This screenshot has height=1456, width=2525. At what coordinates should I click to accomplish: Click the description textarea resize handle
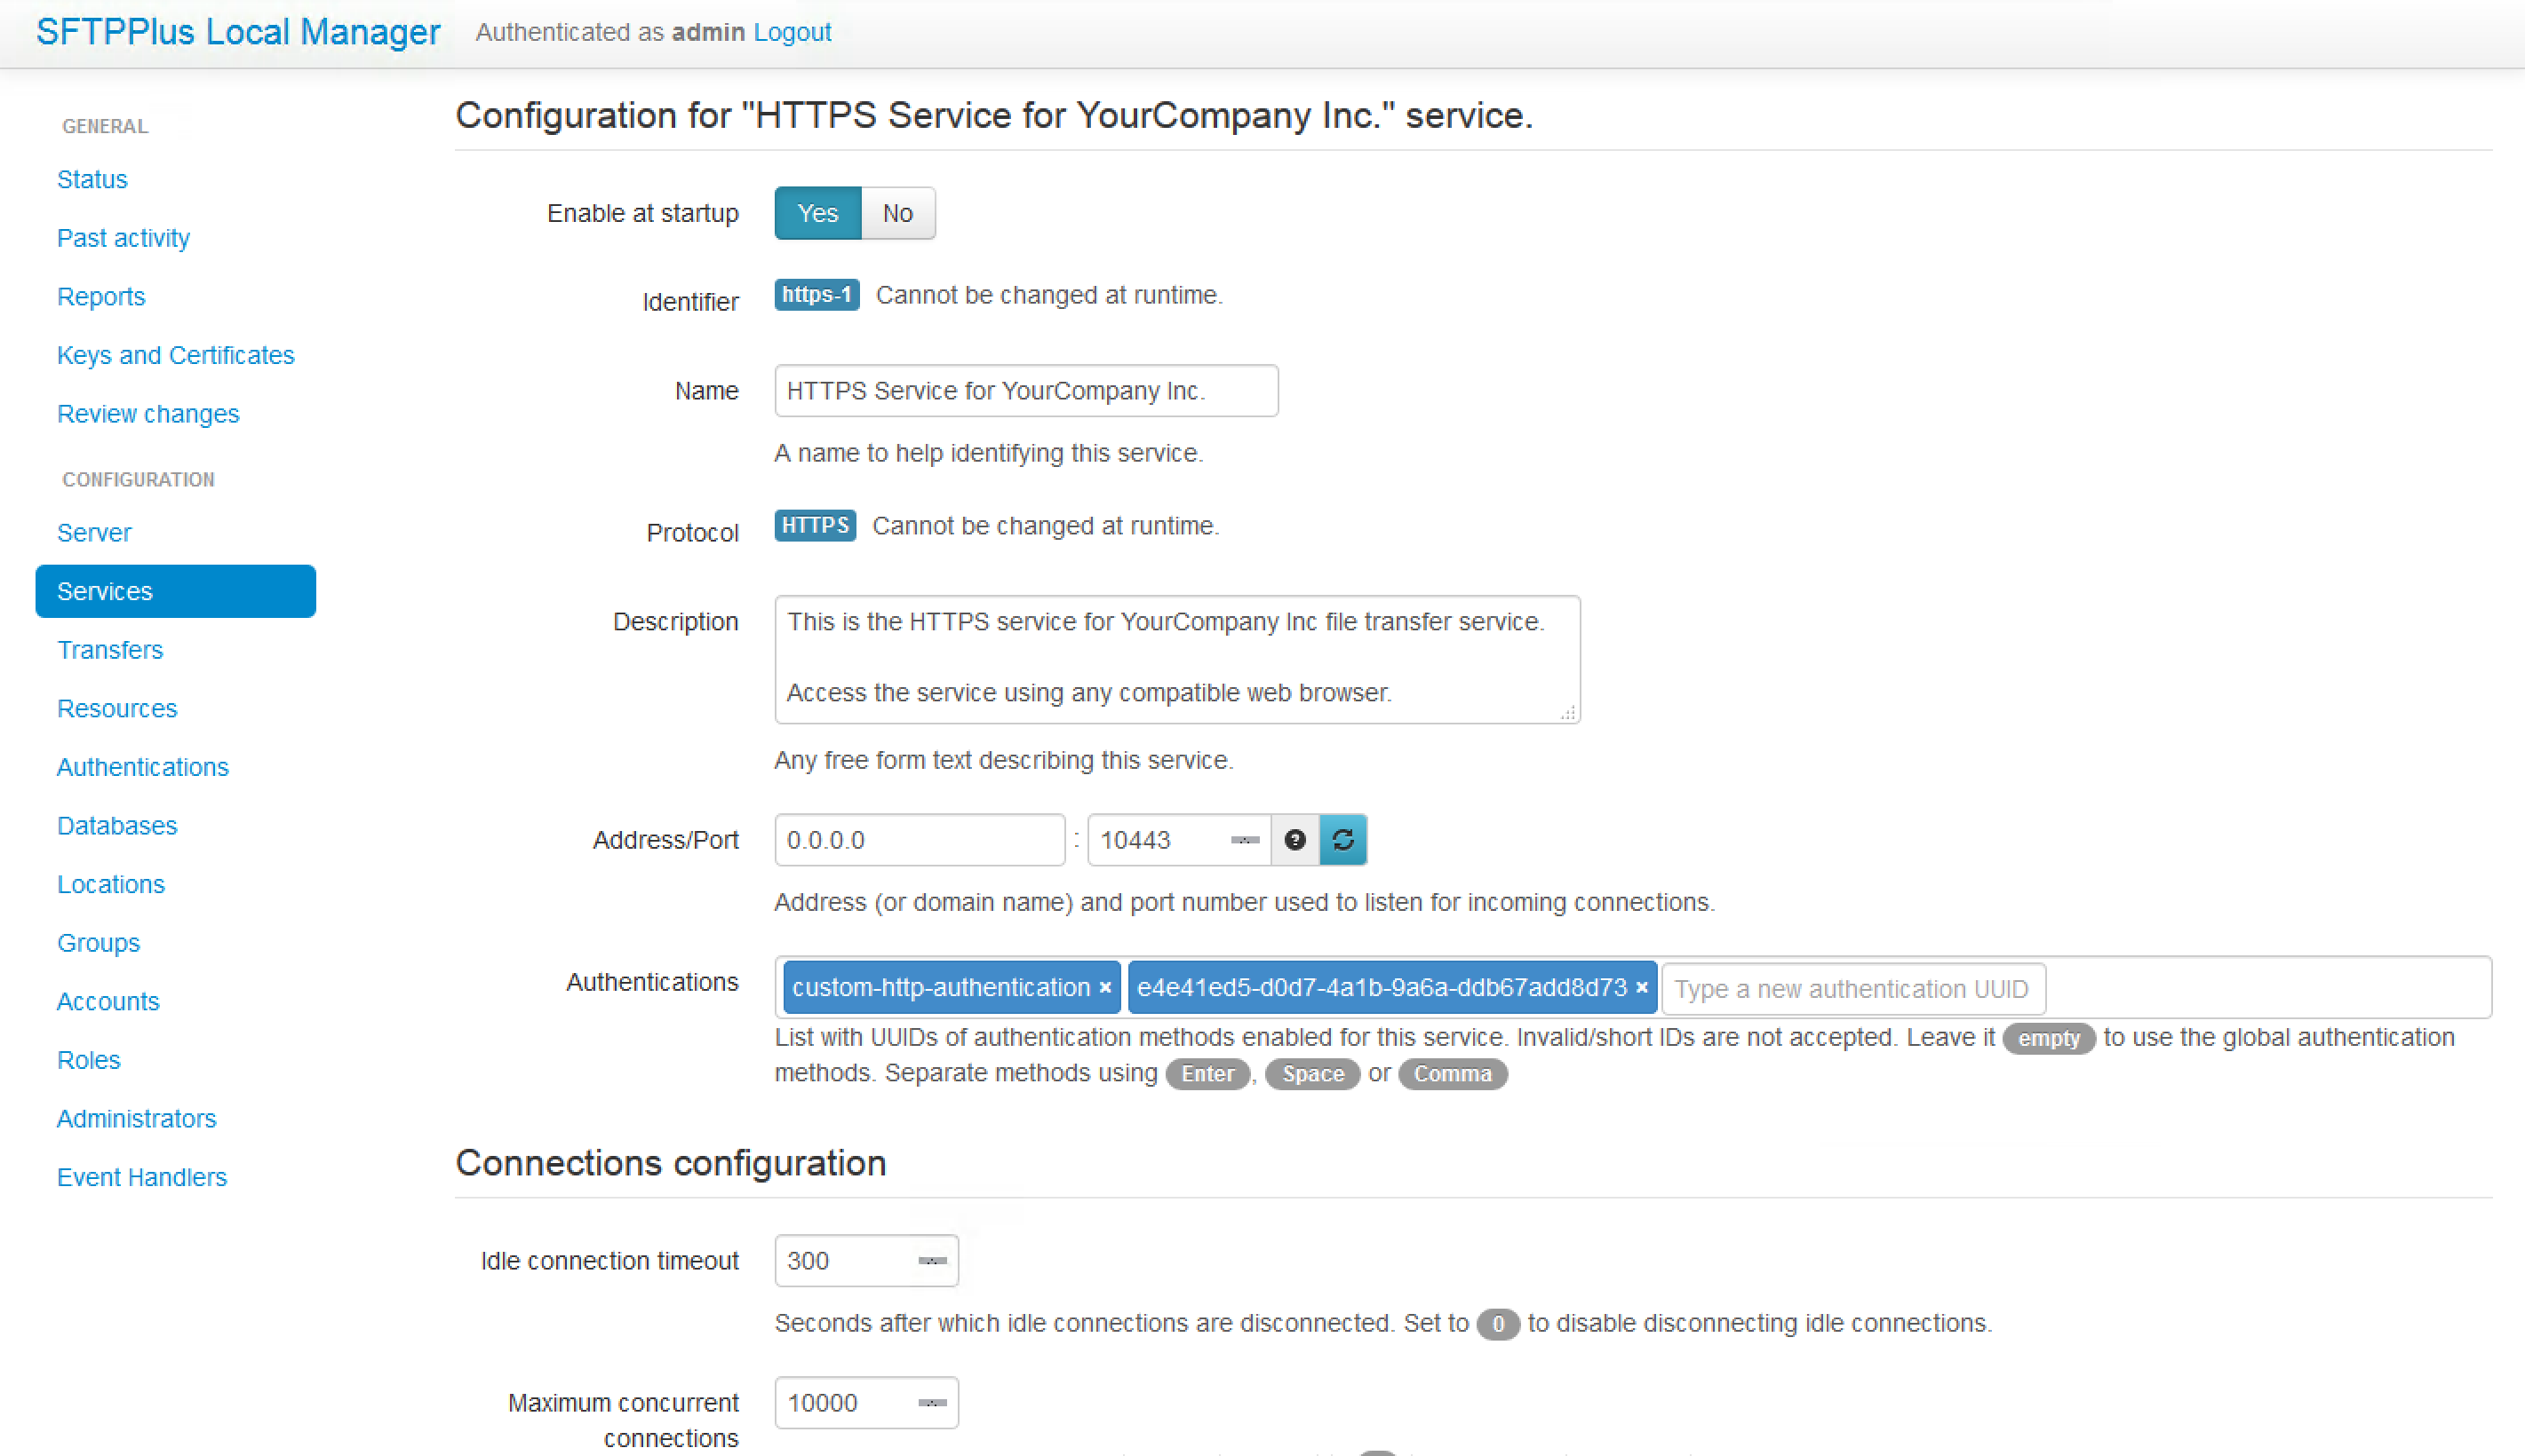click(1567, 713)
